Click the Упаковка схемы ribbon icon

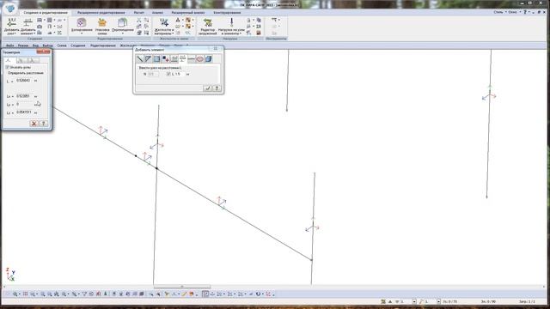tap(102, 27)
